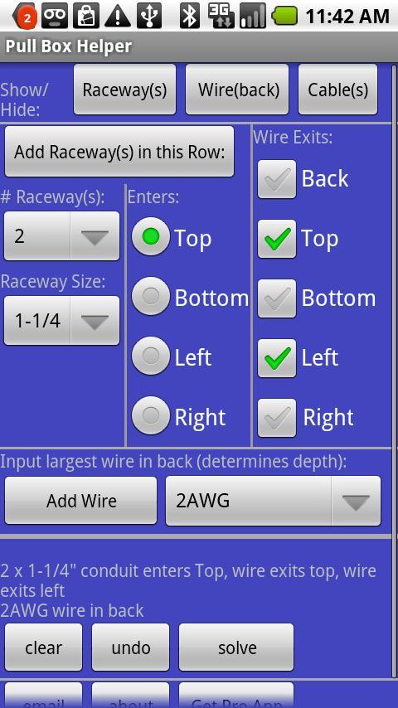
Task: Enable the Back wire exit checkbox
Action: click(277, 179)
